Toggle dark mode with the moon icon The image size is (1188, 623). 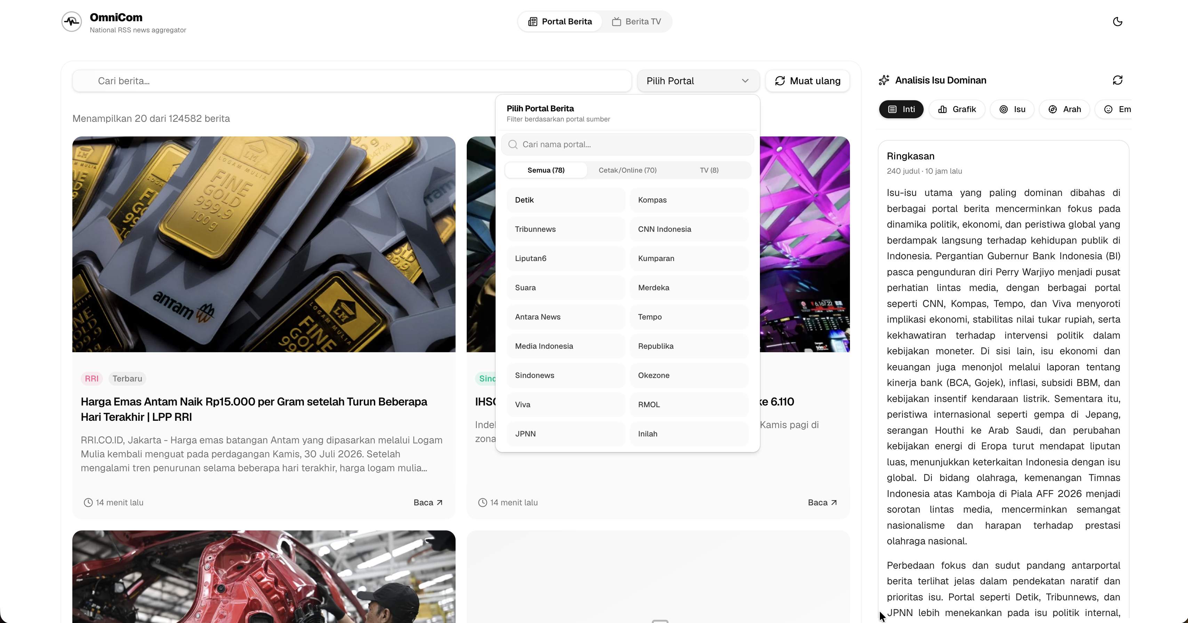(1117, 22)
